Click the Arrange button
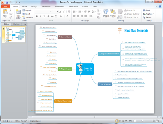Viewport: 163px width, 124px height. point(113,14)
